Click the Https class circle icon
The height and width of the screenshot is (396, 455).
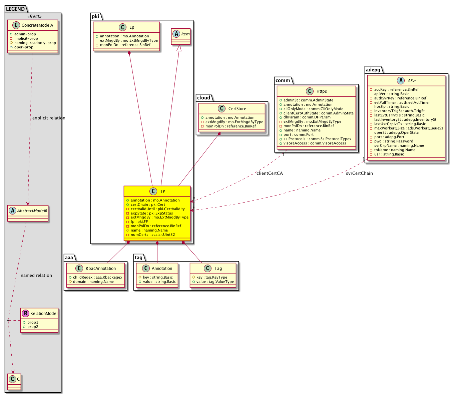[x=309, y=91]
